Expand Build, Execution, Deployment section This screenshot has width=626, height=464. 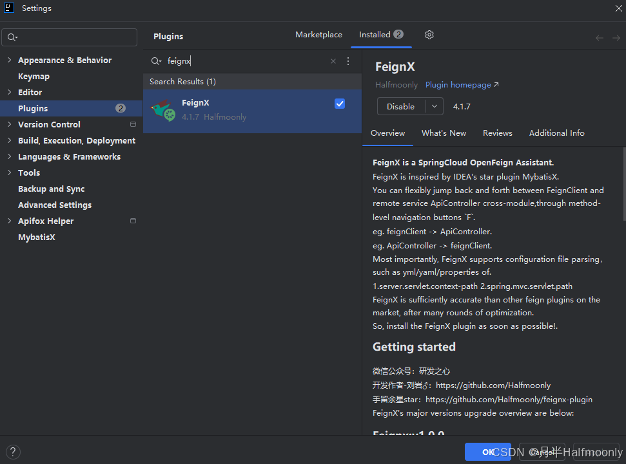tap(9, 140)
